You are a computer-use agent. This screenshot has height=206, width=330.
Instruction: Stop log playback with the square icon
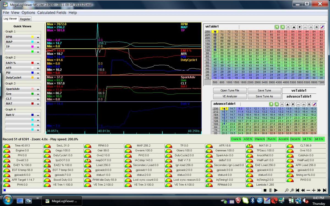click(265, 190)
